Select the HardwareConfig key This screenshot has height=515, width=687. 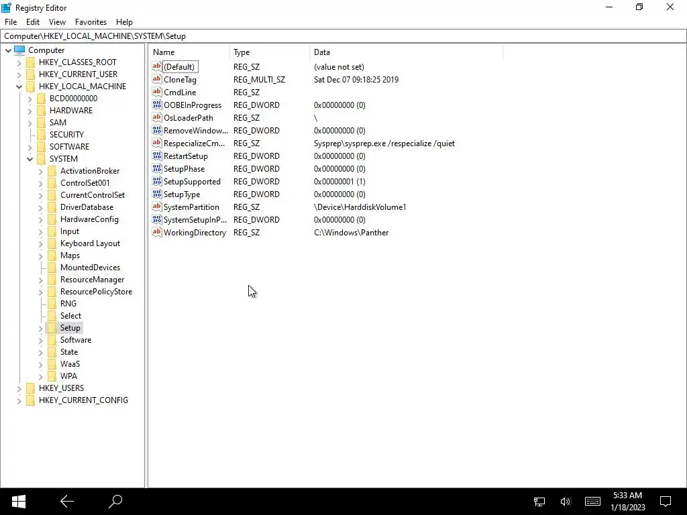pos(89,219)
